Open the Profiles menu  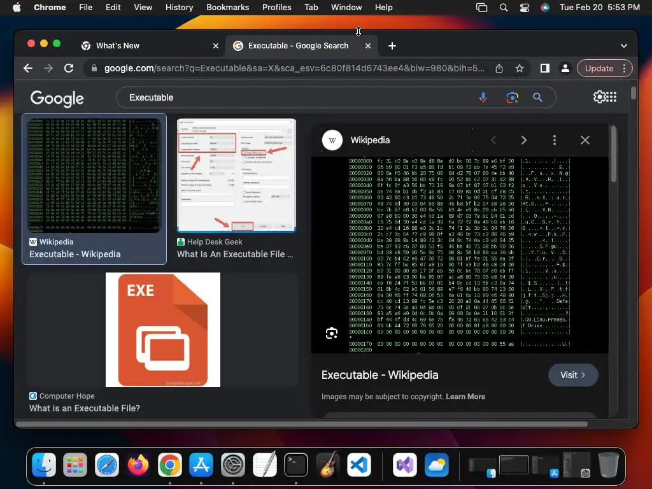click(276, 8)
